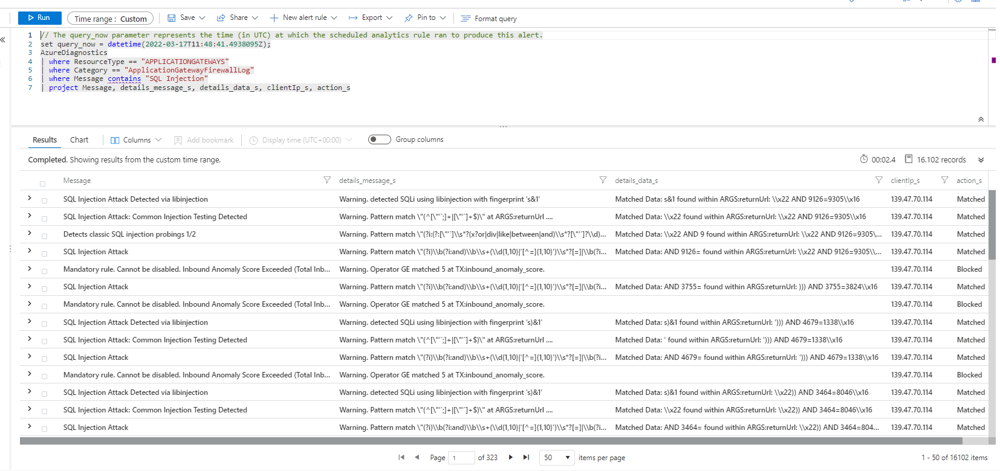
Task: Select the Results tab
Action: tap(45, 140)
